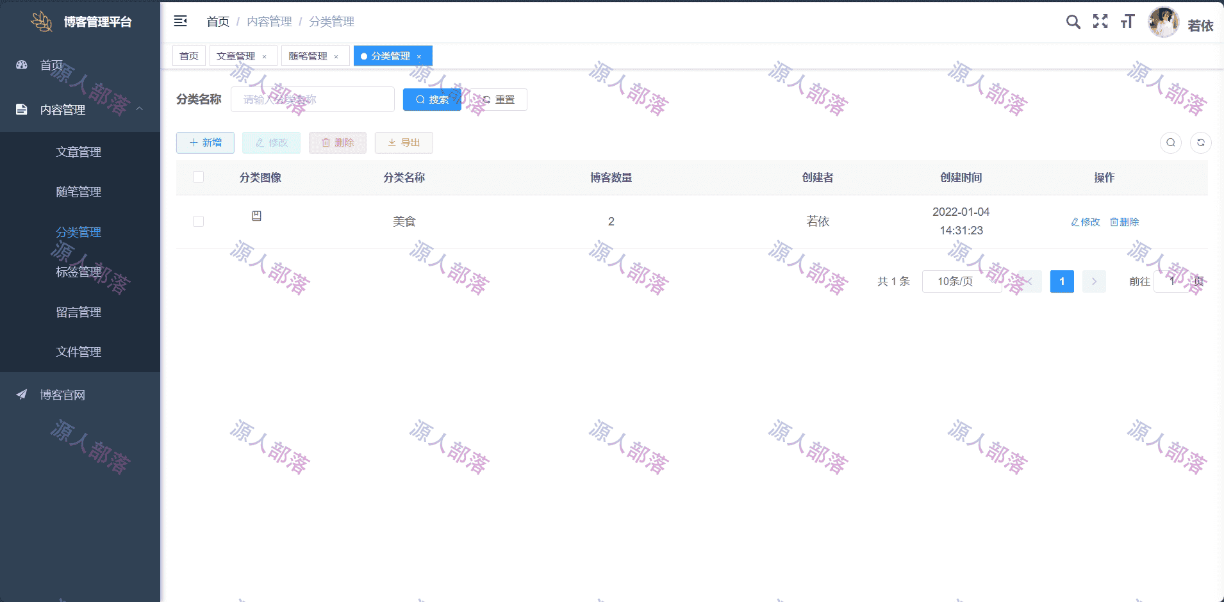Toggle search bar visibility with round magnifier
Image resolution: width=1224 pixels, height=602 pixels.
[x=1171, y=143]
